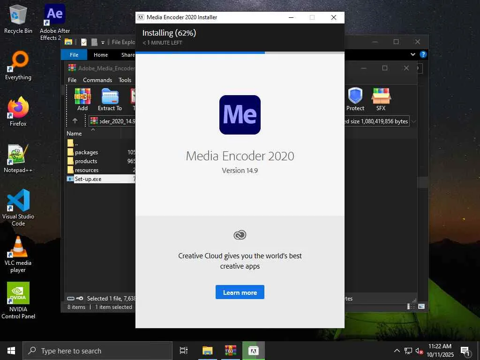Open the Windows Start menu
The height and width of the screenshot is (360, 480).
[x=11, y=351]
